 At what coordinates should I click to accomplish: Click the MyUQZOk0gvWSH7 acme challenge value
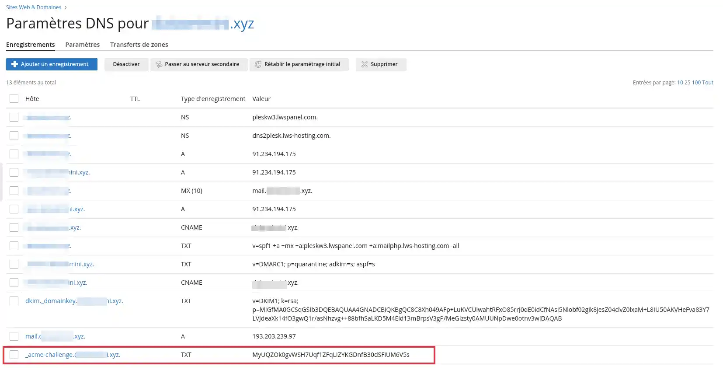pyautogui.click(x=331, y=355)
